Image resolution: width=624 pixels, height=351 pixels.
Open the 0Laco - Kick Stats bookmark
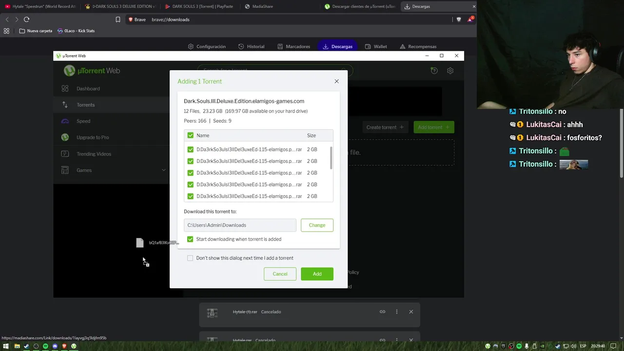76,31
